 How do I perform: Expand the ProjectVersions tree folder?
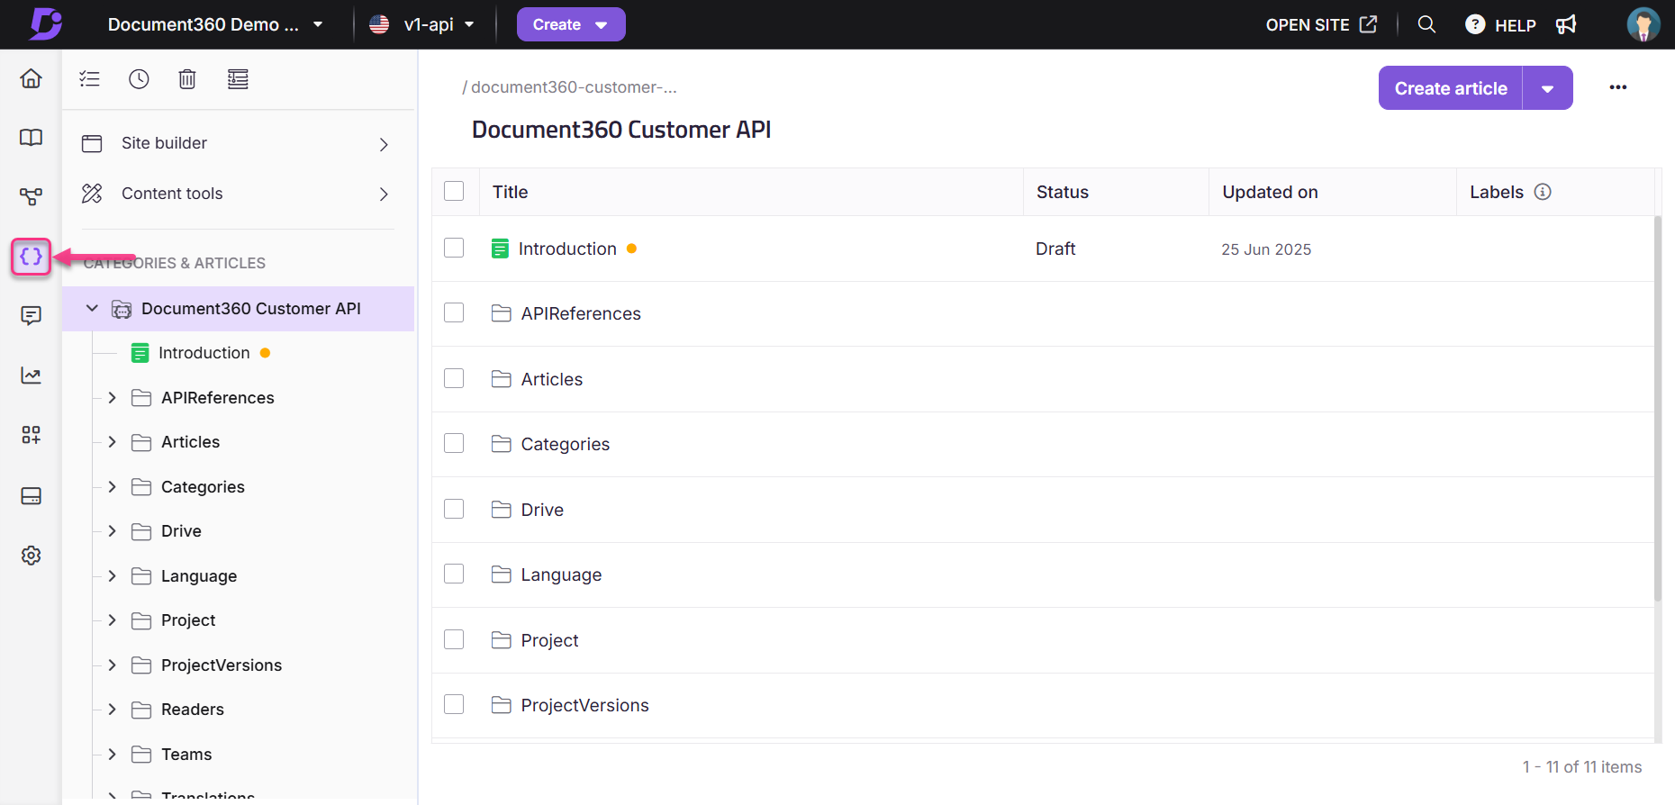tap(112, 665)
